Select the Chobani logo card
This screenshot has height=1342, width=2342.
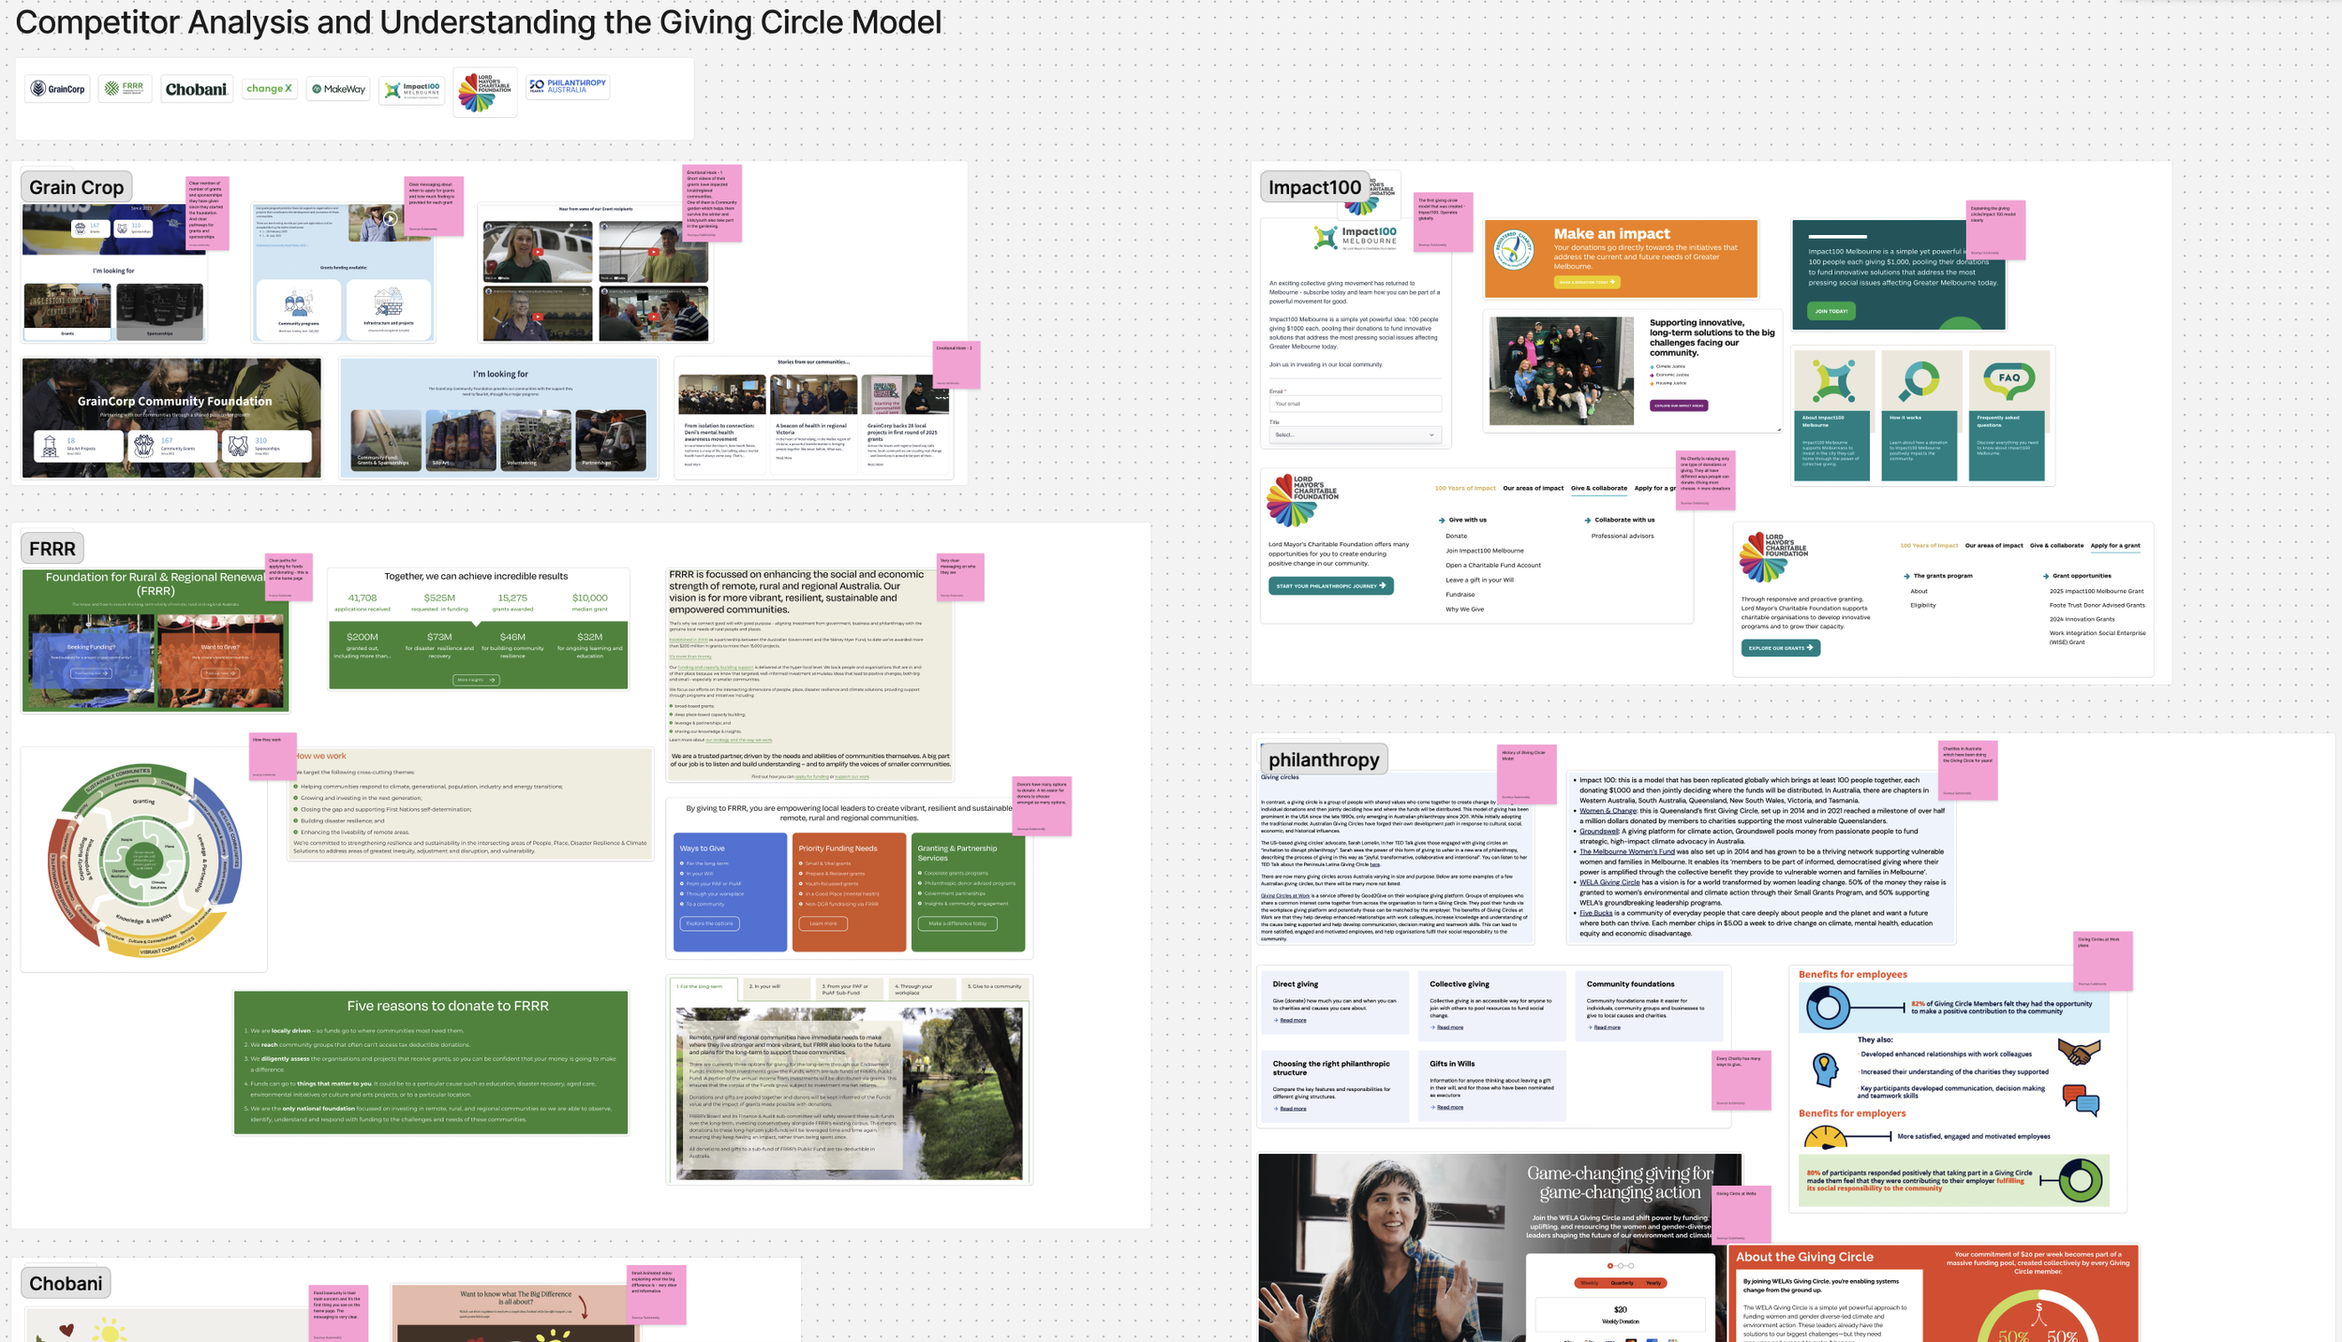(x=196, y=89)
